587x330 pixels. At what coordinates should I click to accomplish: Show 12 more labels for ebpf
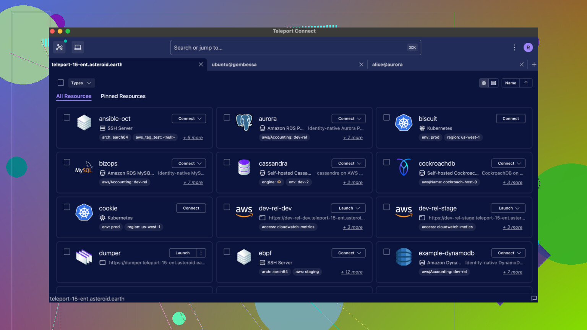click(x=352, y=272)
